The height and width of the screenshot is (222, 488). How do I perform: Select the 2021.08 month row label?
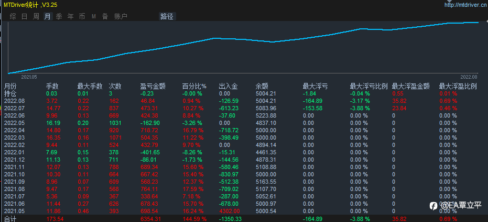pyautogui.click(x=14, y=189)
